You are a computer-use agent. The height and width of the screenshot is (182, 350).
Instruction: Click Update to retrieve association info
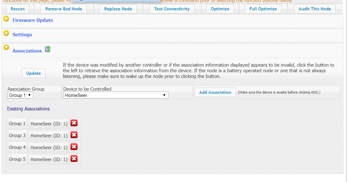point(34,73)
